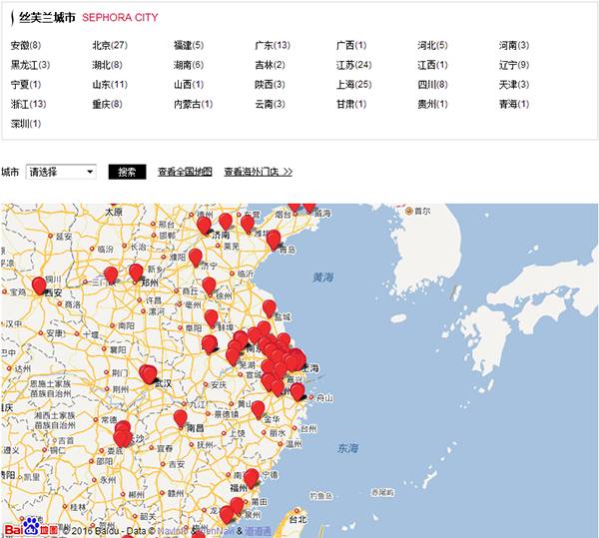Open the 青海(1) link

[x=514, y=104]
